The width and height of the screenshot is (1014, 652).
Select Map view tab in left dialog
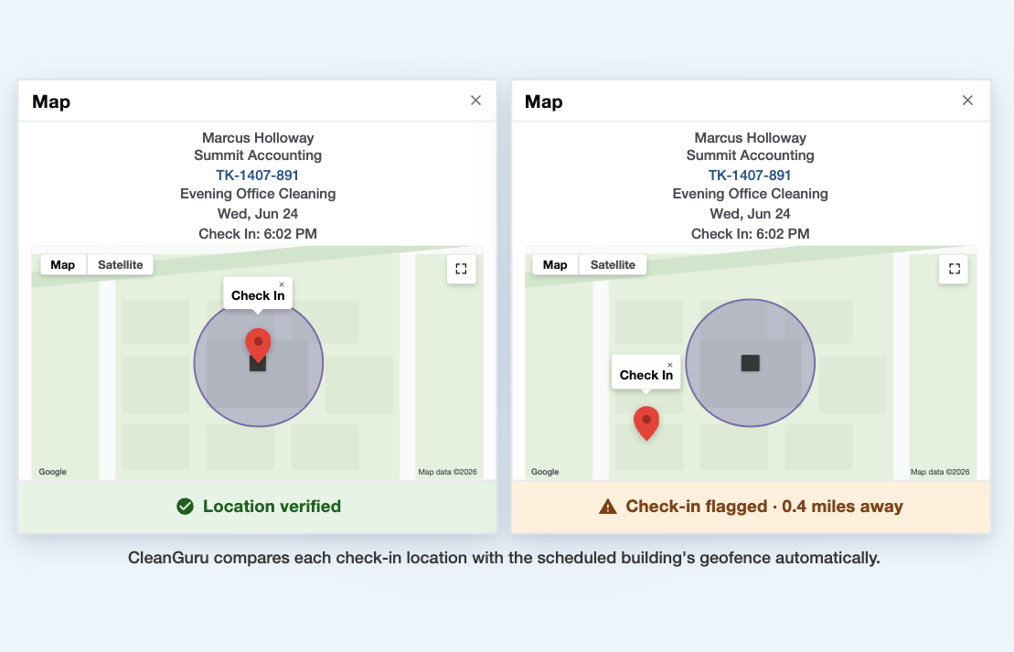63,264
